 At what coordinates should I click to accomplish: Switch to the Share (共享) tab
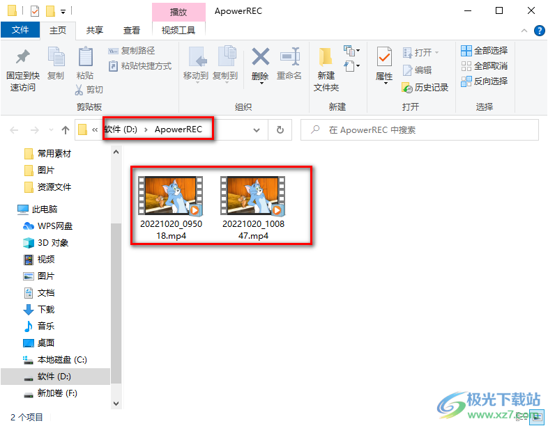coord(94,31)
